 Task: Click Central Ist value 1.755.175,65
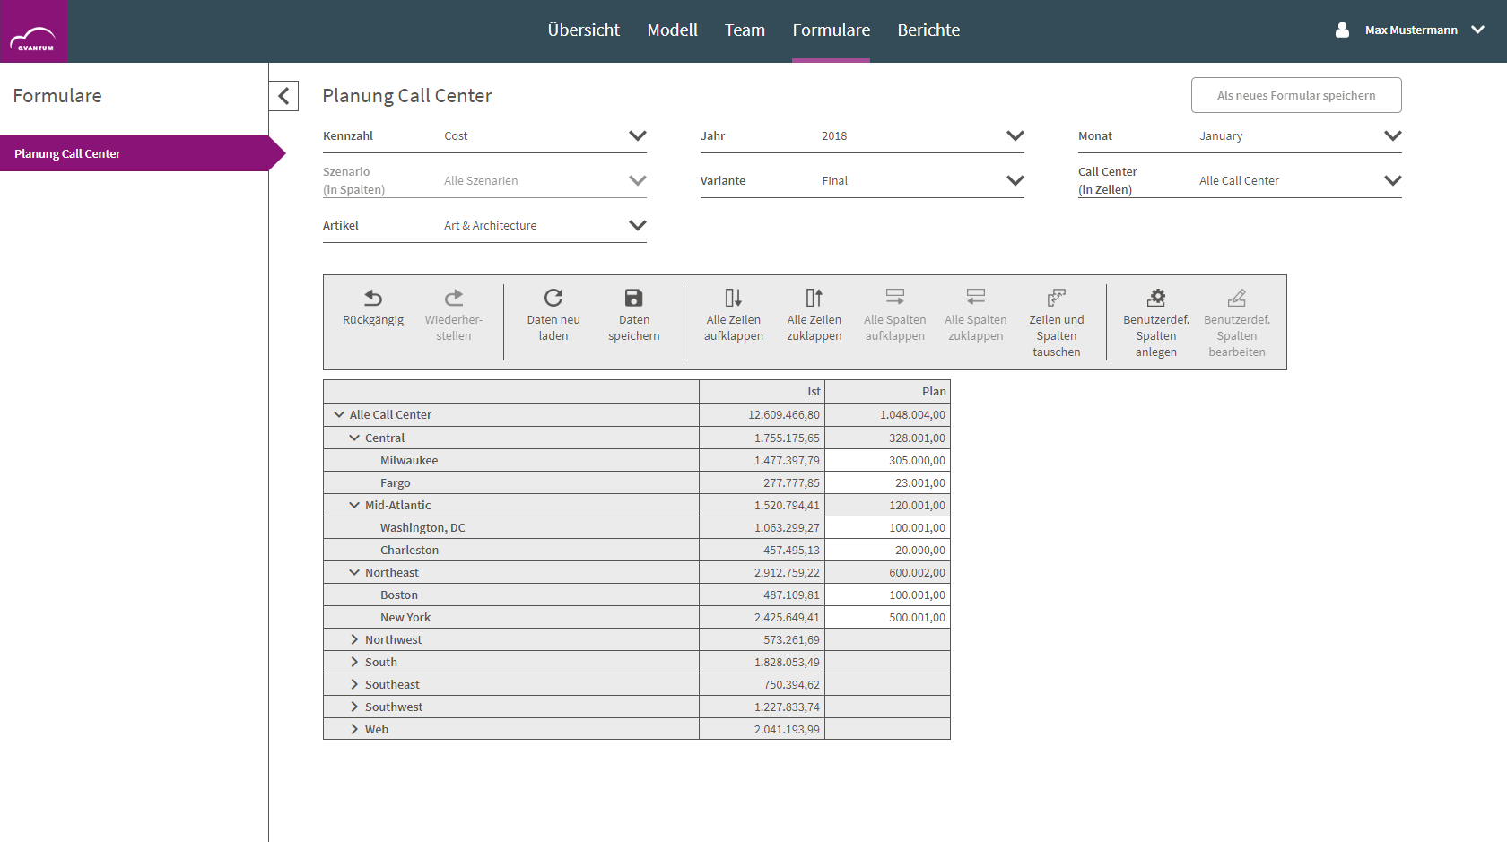point(762,438)
